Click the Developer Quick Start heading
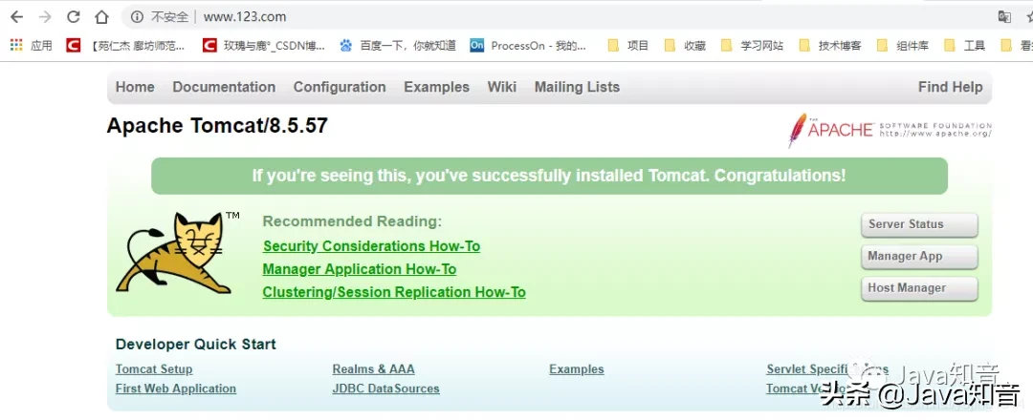The image size is (1033, 420). (x=196, y=345)
